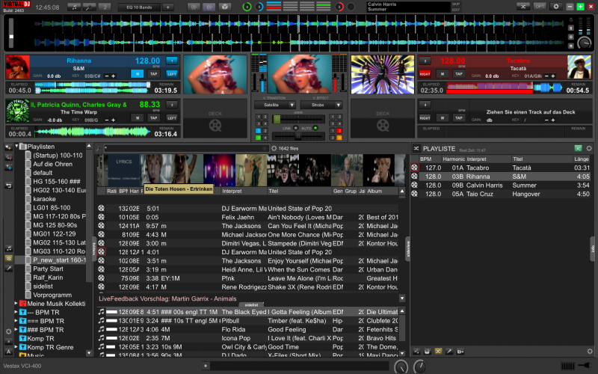This screenshot has width=598, height=374.
Task: Click the music note icon on Pitbull row
Action: click(101, 321)
